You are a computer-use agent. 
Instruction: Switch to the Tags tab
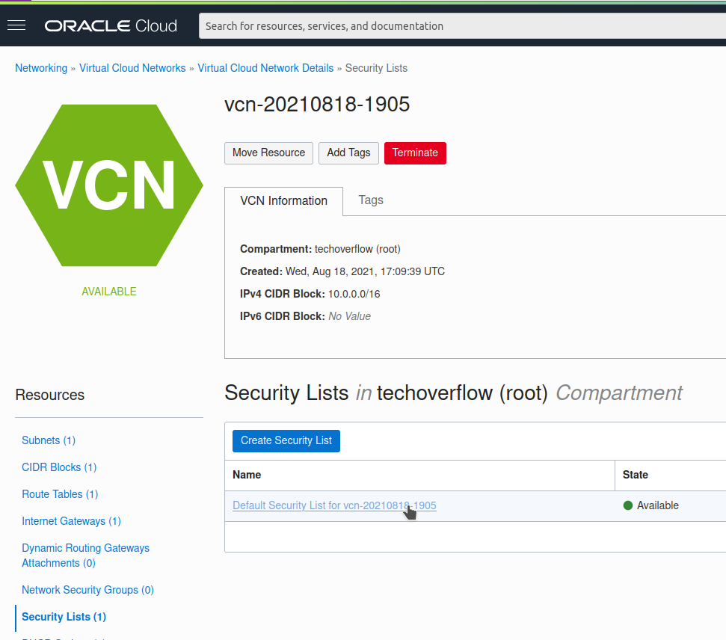click(x=371, y=200)
